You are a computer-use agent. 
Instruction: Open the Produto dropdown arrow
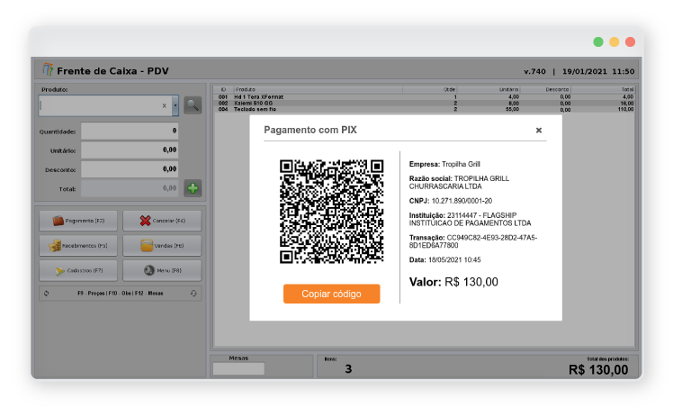pyautogui.click(x=175, y=105)
